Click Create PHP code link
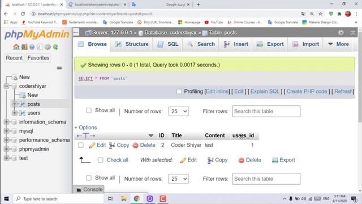Viewport: 362px width, 204px height. (x=307, y=92)
